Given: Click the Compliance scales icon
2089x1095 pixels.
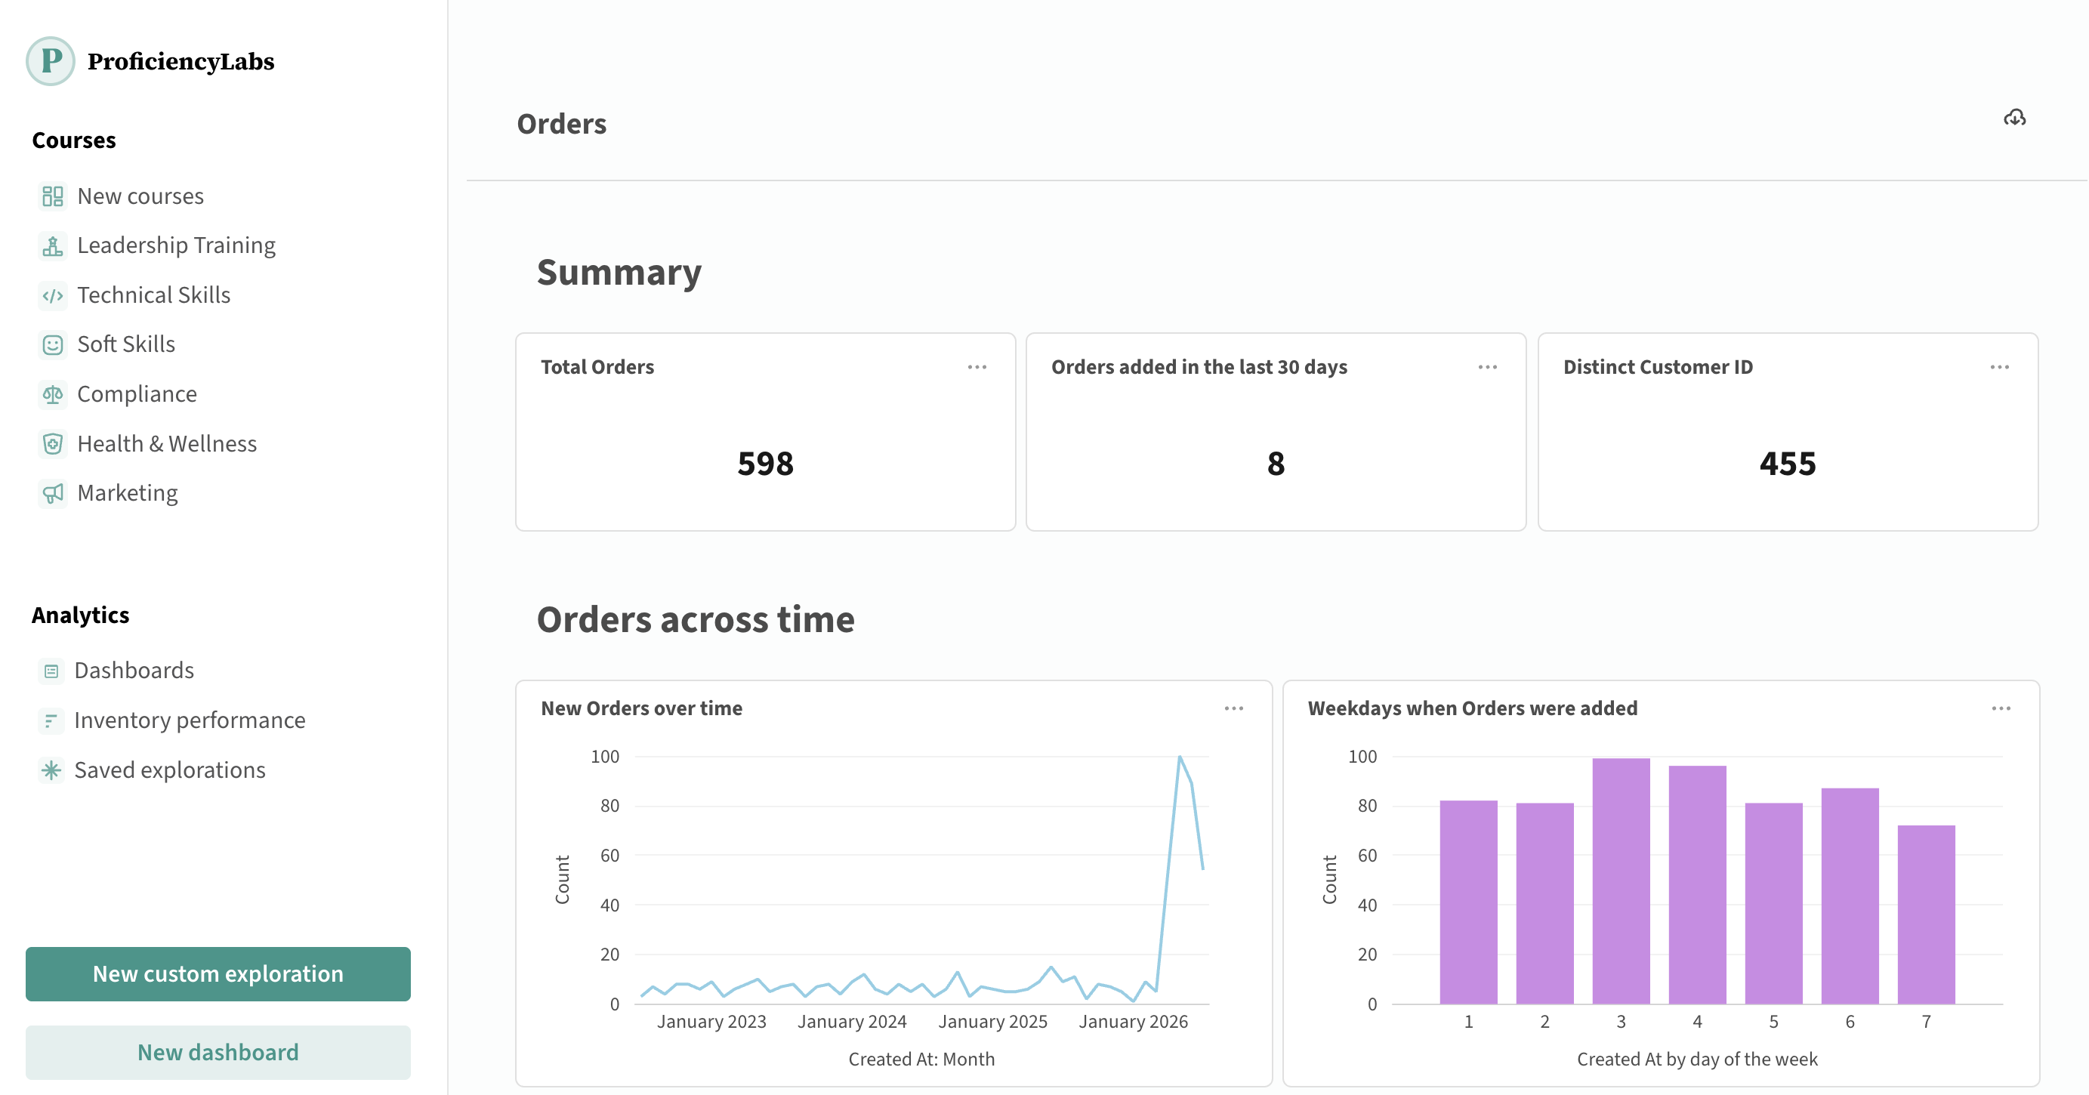Looking at the screenshot, I should 53,394.
